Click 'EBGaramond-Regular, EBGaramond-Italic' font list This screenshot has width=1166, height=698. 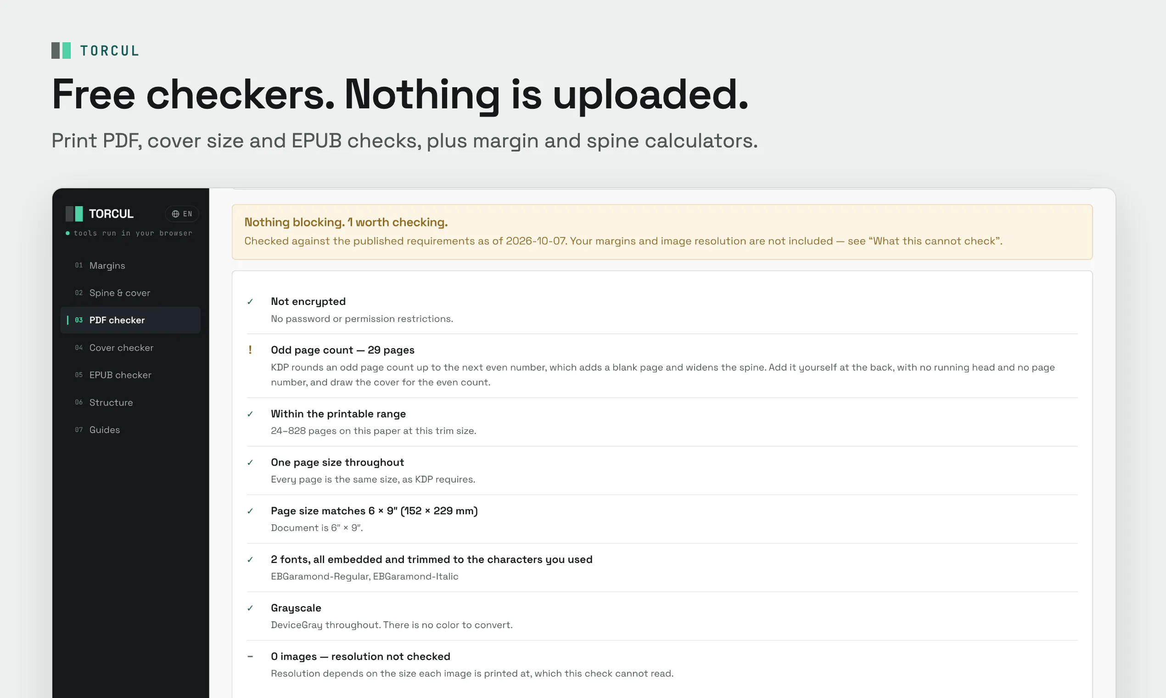click(x=364, y=576)
